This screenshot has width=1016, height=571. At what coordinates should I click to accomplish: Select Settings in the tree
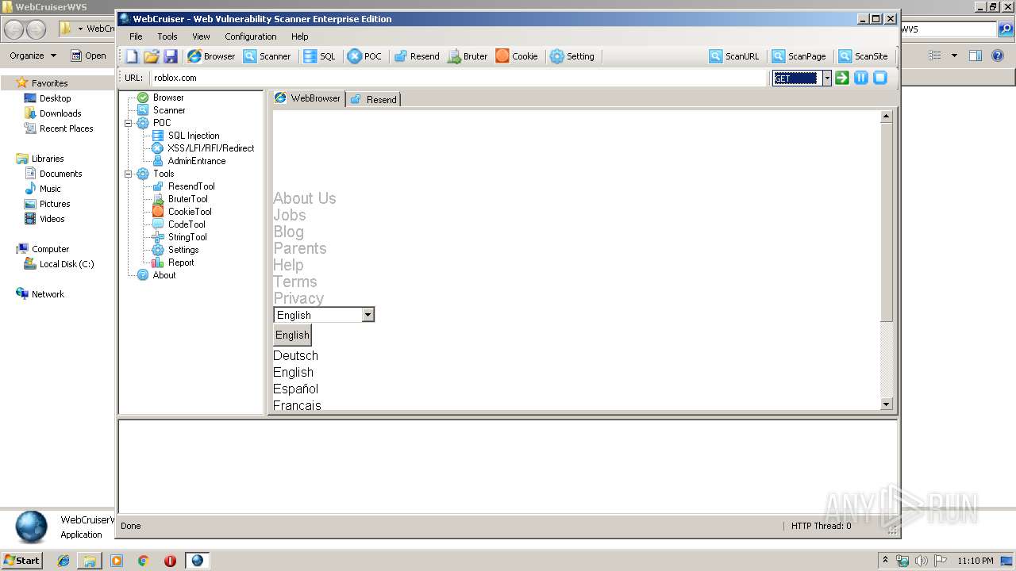[183, 250]
